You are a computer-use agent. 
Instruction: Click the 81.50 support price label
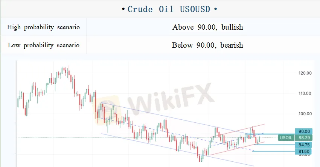pos(303,151)
